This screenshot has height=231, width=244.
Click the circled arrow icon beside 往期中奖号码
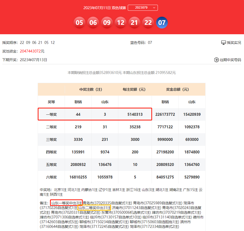216,60
